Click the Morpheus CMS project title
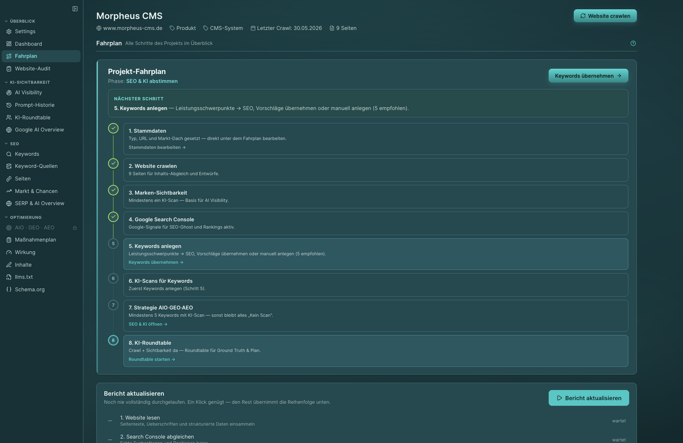The height and width of the screenshot is (443, 683). click(x=129, y=16)
